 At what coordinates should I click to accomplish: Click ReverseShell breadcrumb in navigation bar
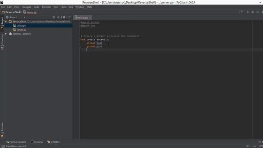tap(11, 12)
